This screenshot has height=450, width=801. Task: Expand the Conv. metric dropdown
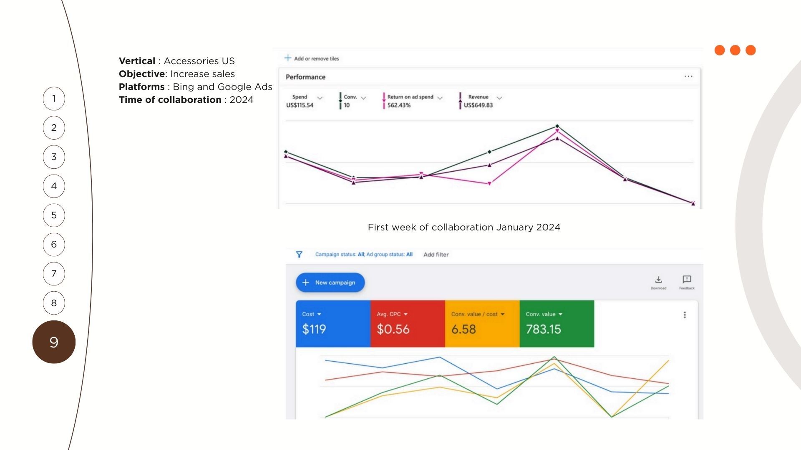click(363, 98)
